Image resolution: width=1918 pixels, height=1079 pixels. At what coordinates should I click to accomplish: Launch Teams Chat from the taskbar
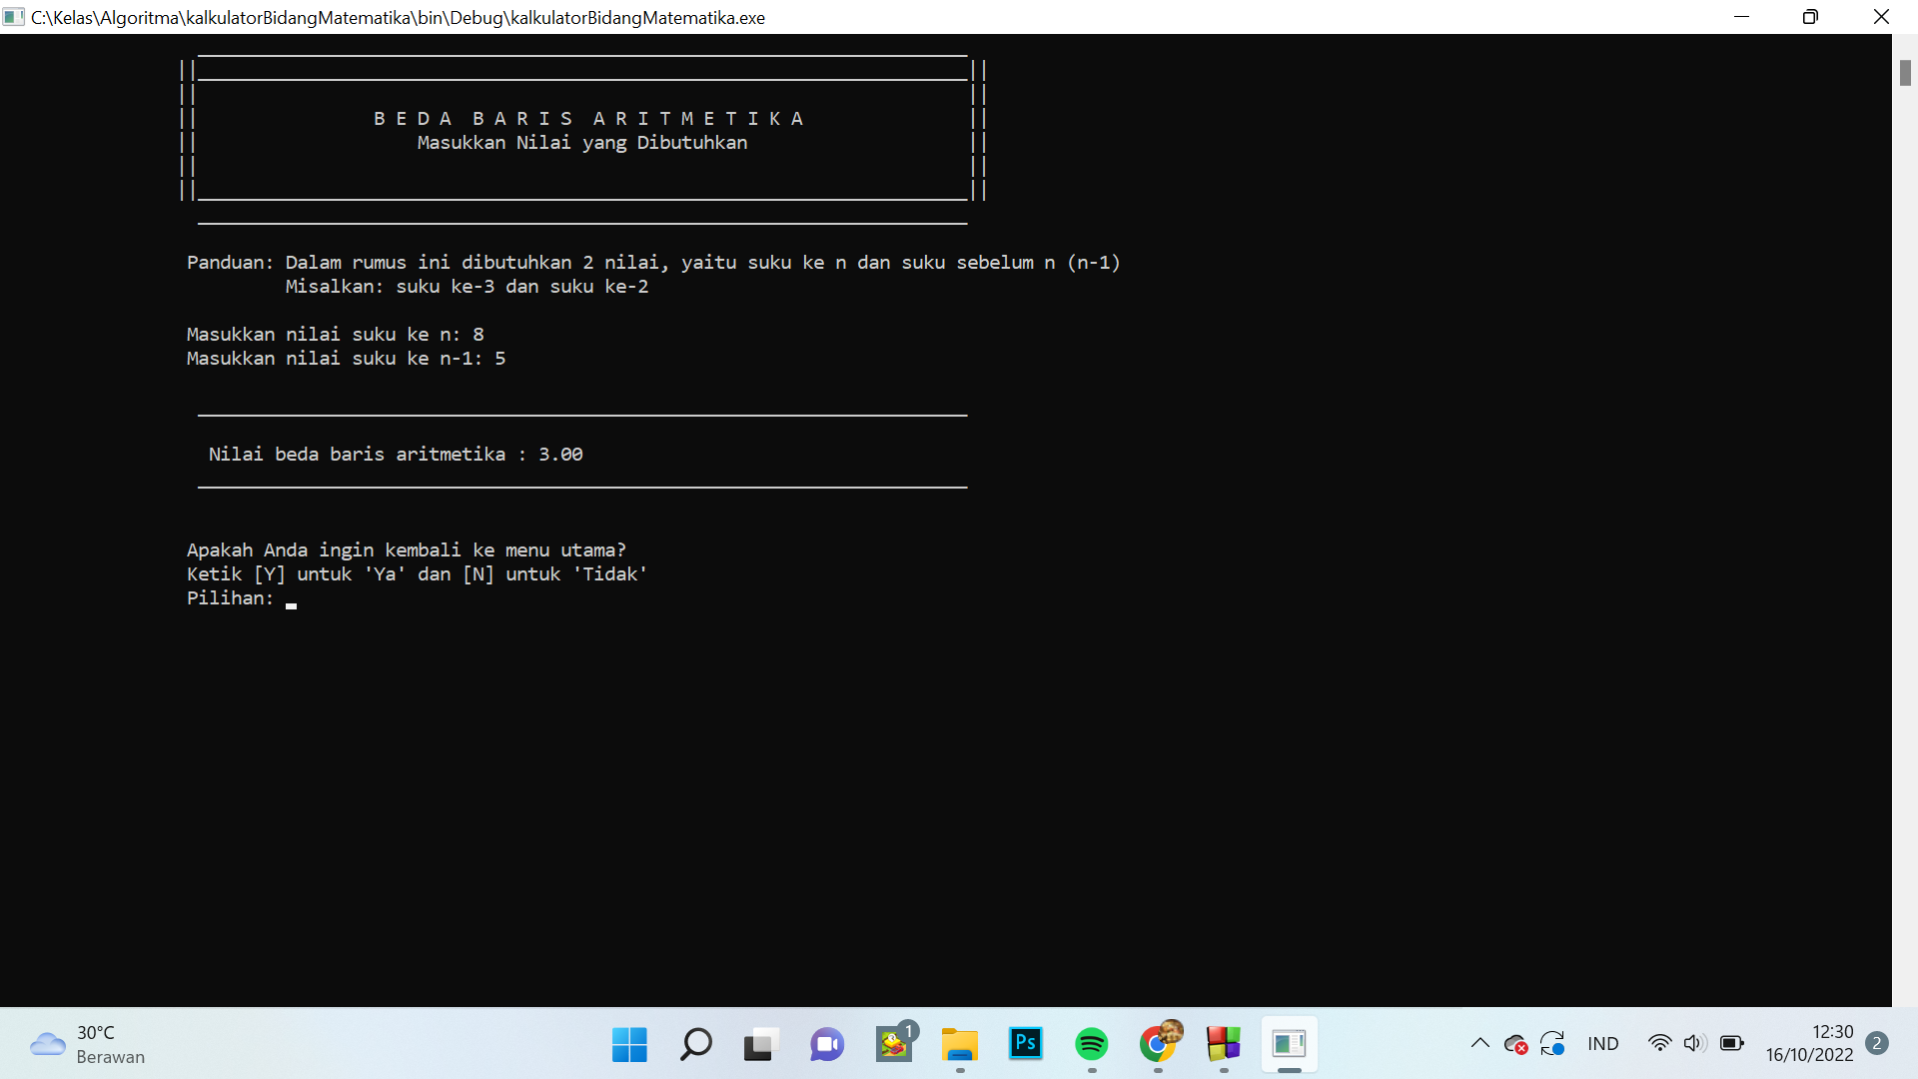point(827,1044)
